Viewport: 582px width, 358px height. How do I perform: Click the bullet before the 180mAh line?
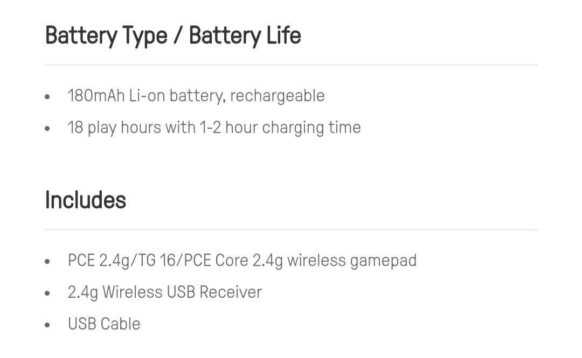tap(47, 97)
